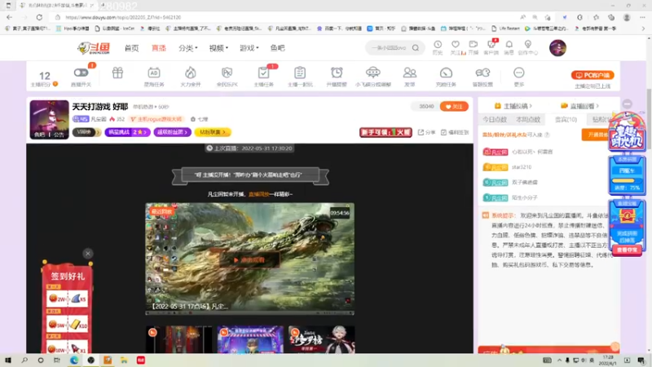Open the temple-scene recommended stream thumbnail
Viewport: 652px width, 367px height.
tap(179, 339)
